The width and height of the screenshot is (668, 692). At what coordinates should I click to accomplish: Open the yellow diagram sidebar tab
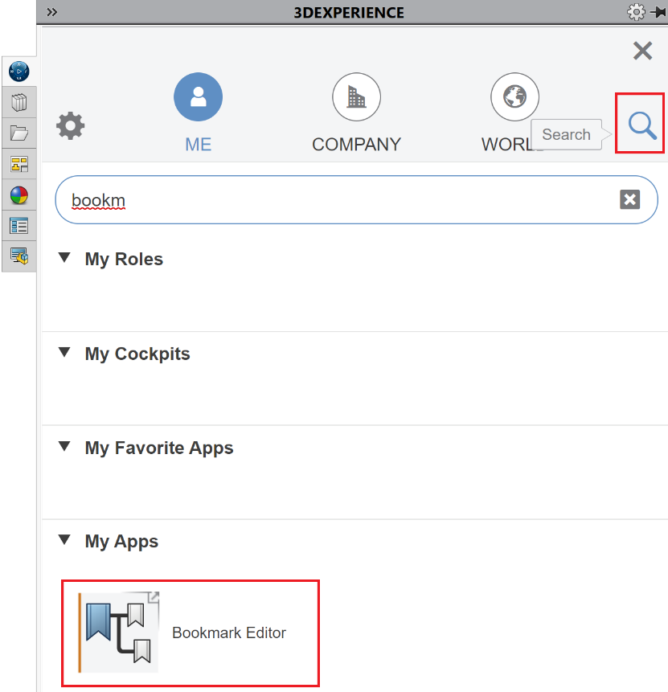tap(19, 164)
